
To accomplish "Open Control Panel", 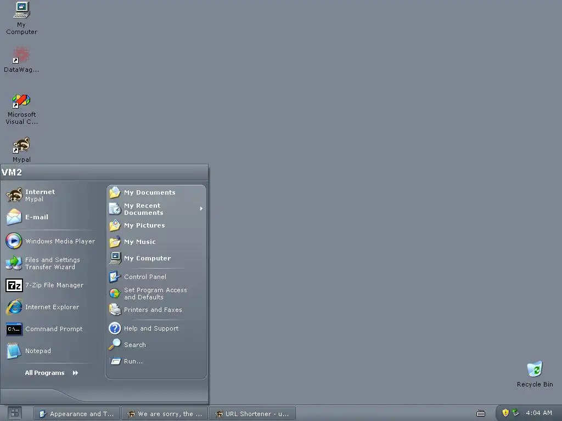I will click(x=156, y=277).
